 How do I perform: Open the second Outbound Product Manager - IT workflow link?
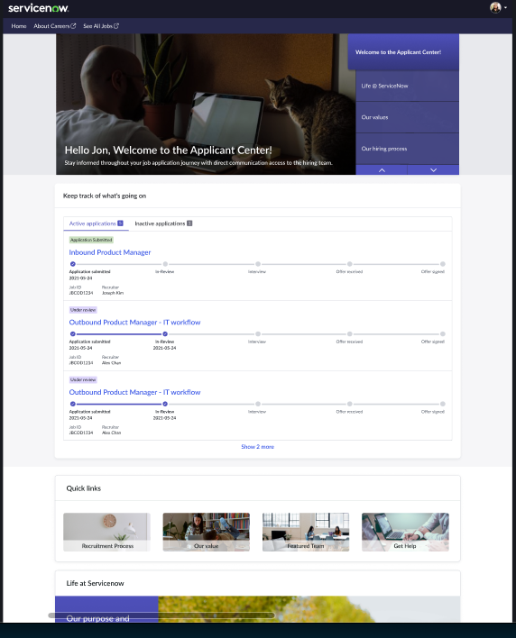tap(134, 392)
